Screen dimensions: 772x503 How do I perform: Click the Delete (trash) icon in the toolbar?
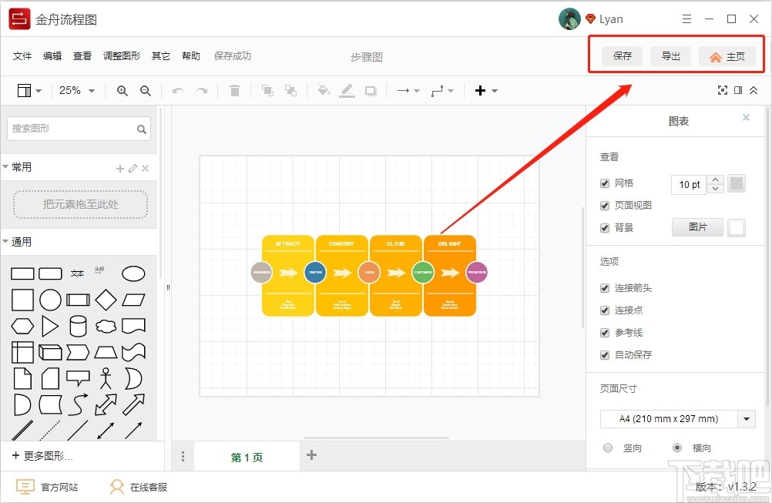tap(235, 90)
